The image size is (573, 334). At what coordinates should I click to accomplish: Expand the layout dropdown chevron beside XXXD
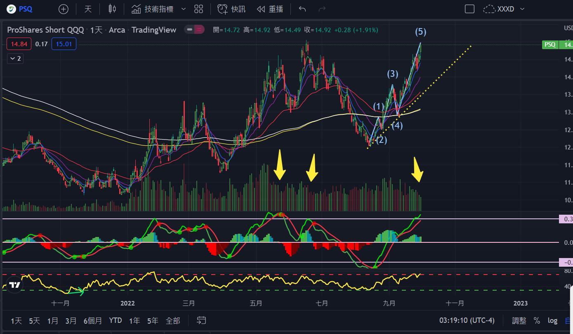pyautogui.click(x=522, y=9)
